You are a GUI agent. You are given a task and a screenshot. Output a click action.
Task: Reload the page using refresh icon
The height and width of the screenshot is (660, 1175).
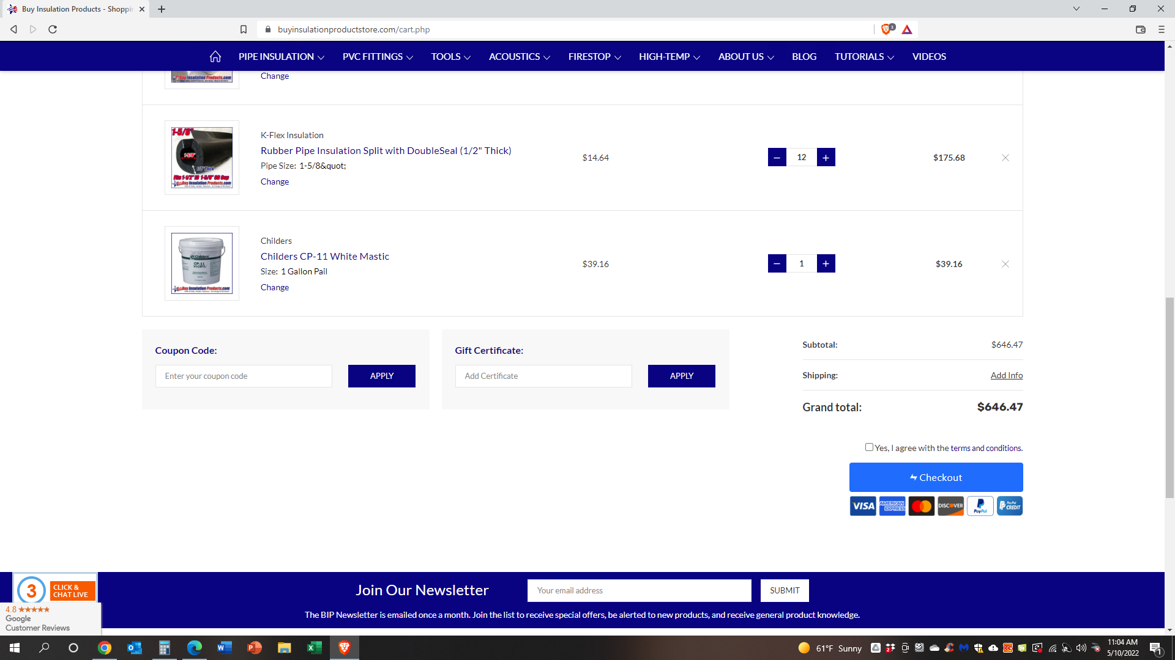[x=53, y=29]
